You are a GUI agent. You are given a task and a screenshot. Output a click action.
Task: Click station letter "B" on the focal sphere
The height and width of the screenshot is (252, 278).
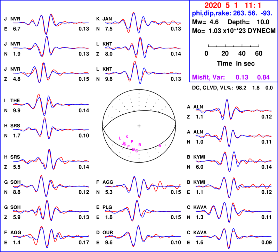coord(140,145)
